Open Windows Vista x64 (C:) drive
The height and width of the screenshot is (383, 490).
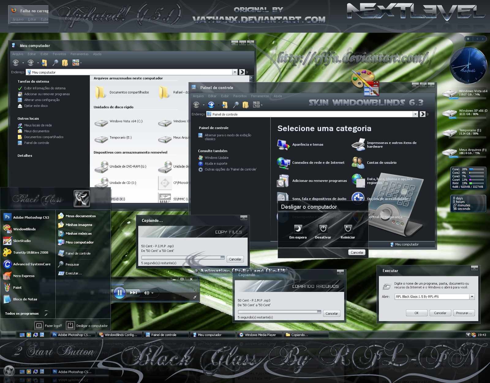point(119,122)
